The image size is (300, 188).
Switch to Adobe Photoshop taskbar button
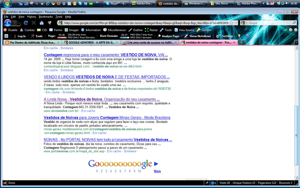tap(248, 3)
